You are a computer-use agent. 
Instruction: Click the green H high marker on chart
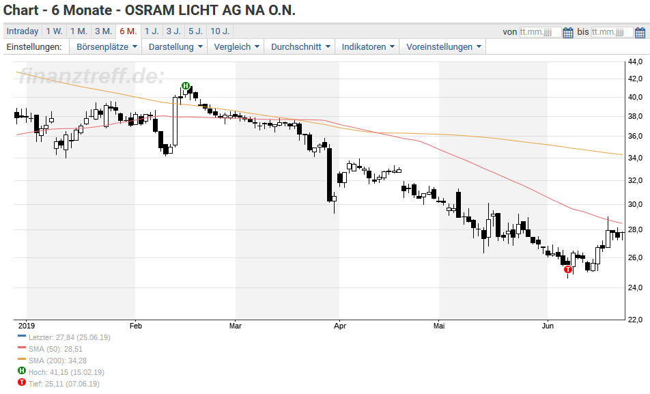185,86
